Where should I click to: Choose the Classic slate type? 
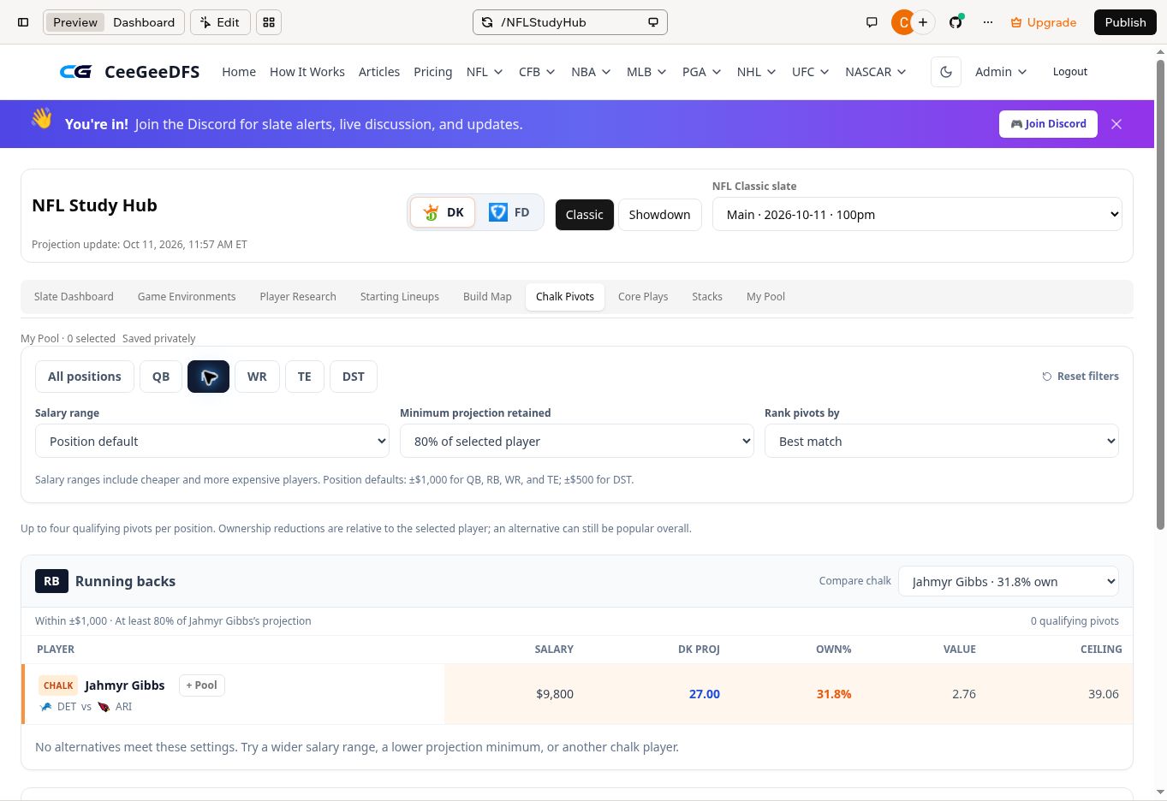[x=585, y=215]
